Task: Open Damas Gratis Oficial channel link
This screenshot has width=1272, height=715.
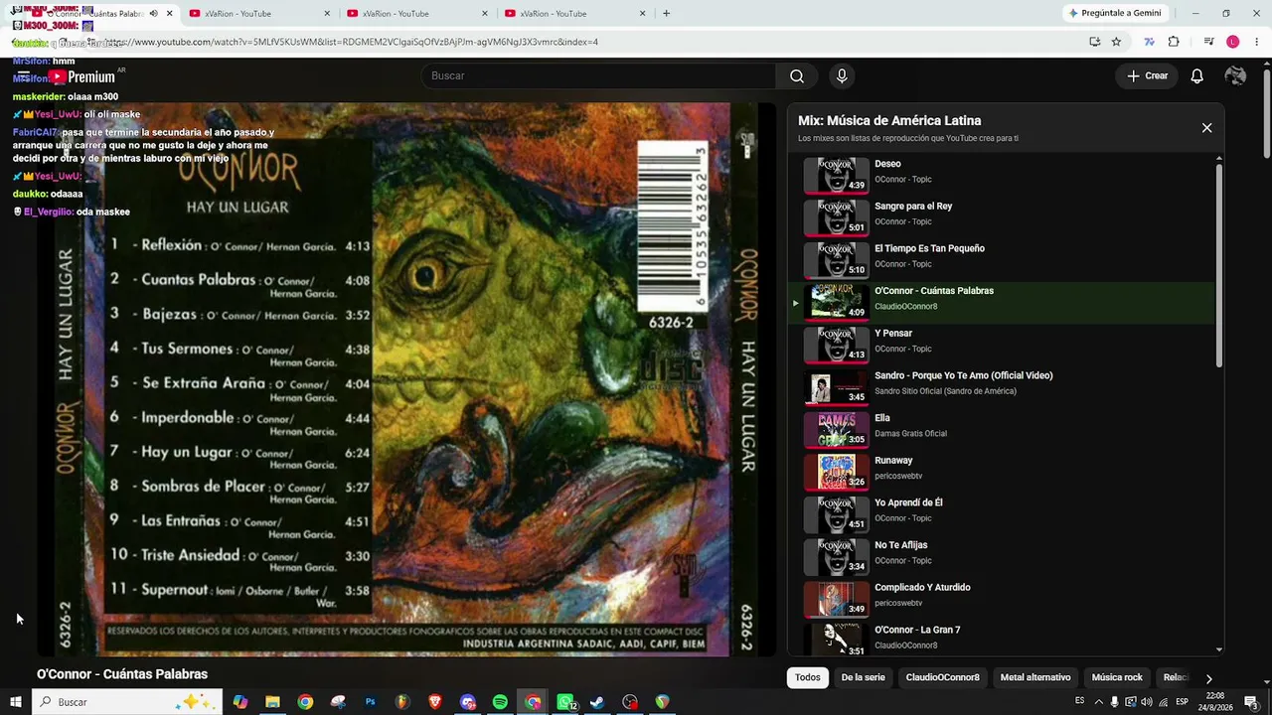Action: click(x=910, y=434)
